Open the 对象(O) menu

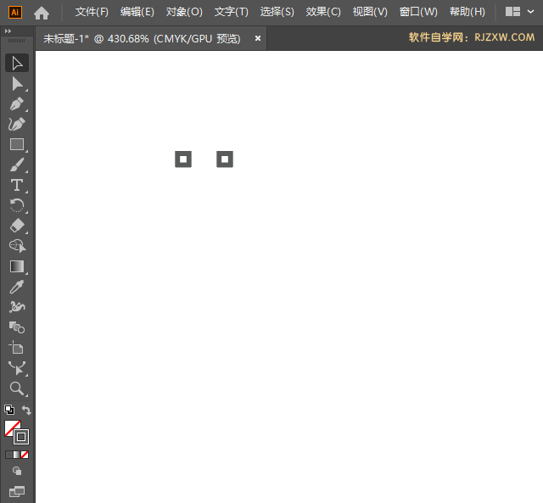click(x=184, y=12)
